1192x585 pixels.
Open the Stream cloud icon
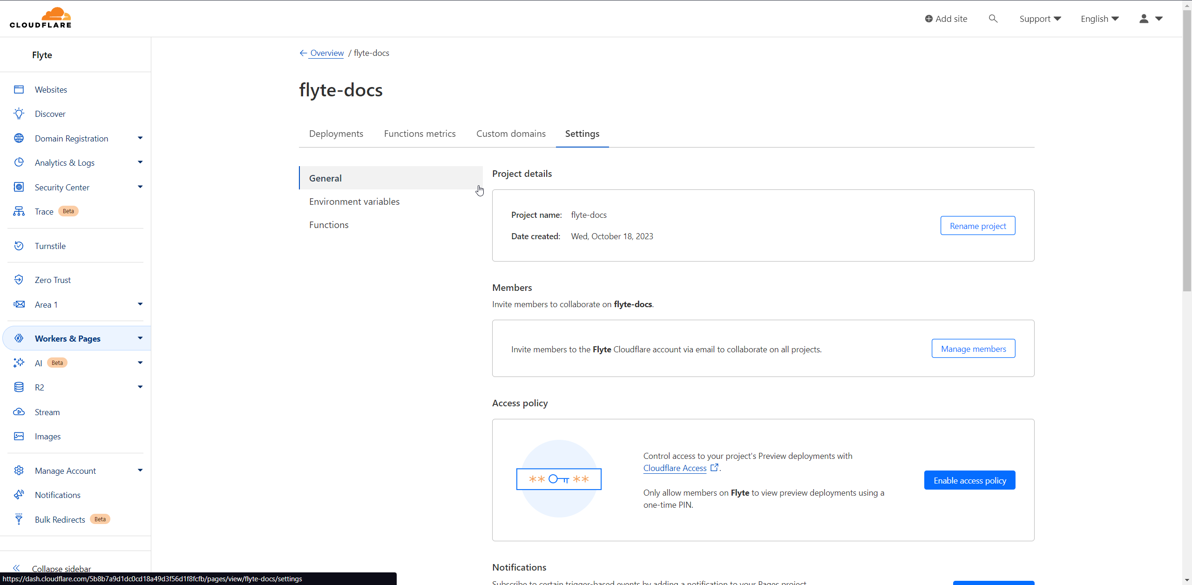click(19, 412)
